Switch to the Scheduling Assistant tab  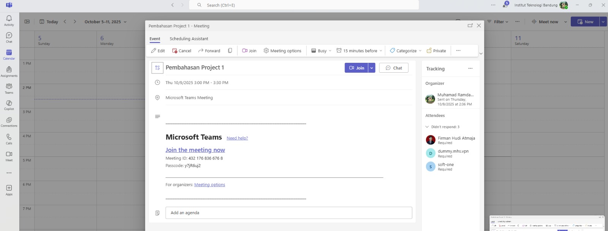tap(189, 39)
